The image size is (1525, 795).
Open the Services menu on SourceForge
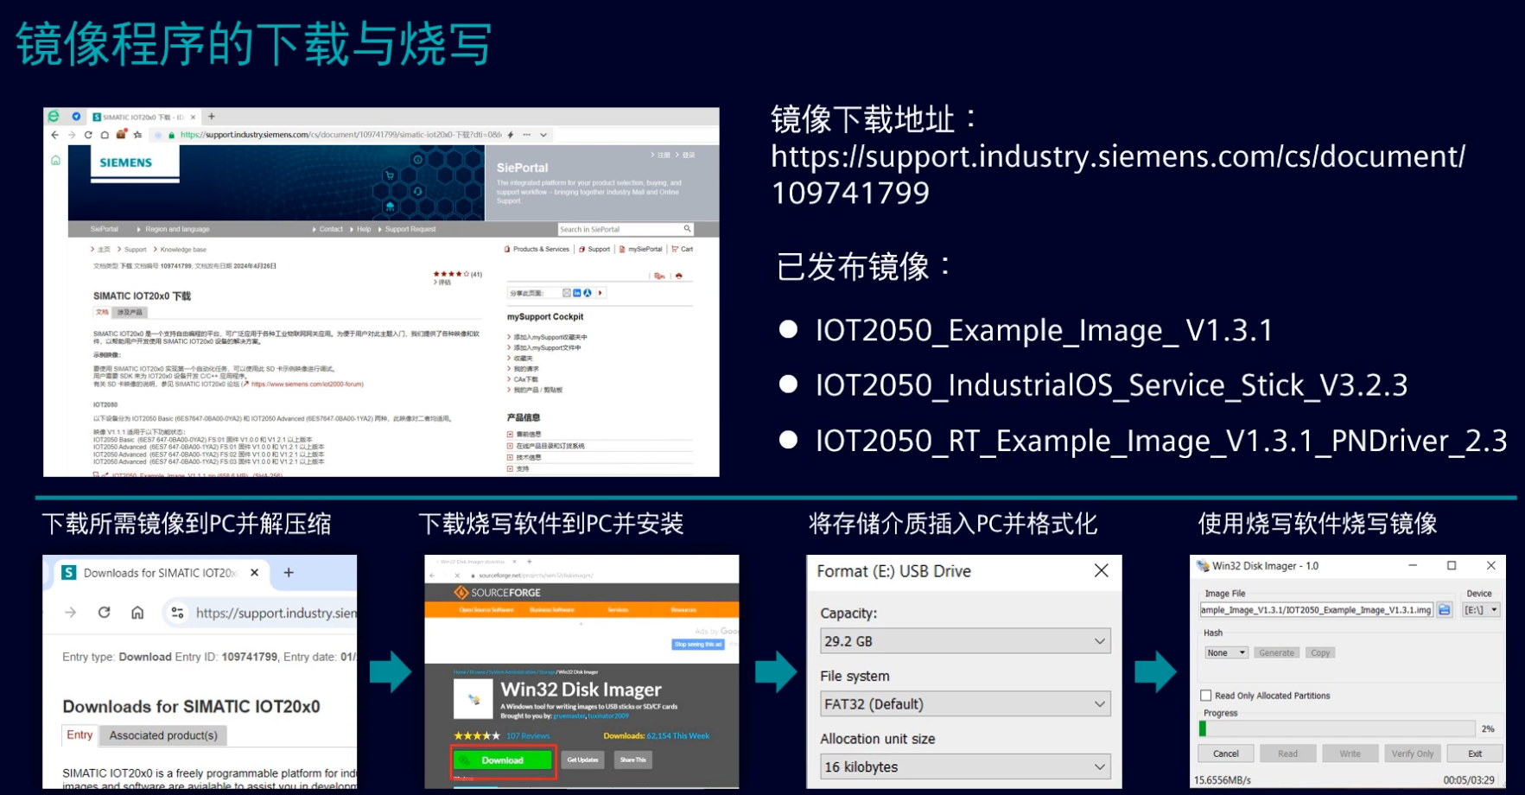(x=618, y=610)
